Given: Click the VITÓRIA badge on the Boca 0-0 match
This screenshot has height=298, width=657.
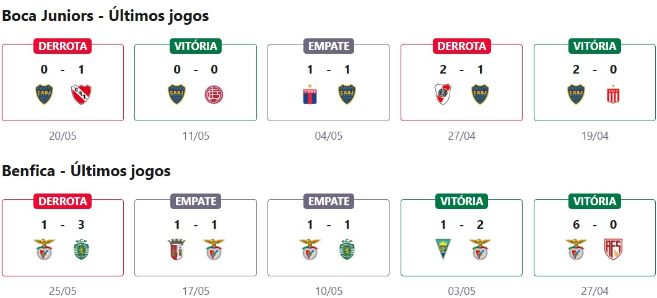Looking at the screenshot, I should 196,46.
